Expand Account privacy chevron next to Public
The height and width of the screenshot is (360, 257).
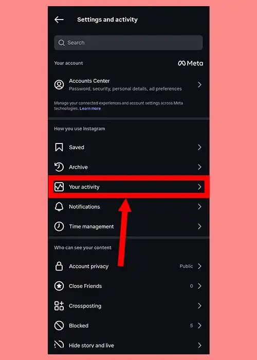coord(199,266)
